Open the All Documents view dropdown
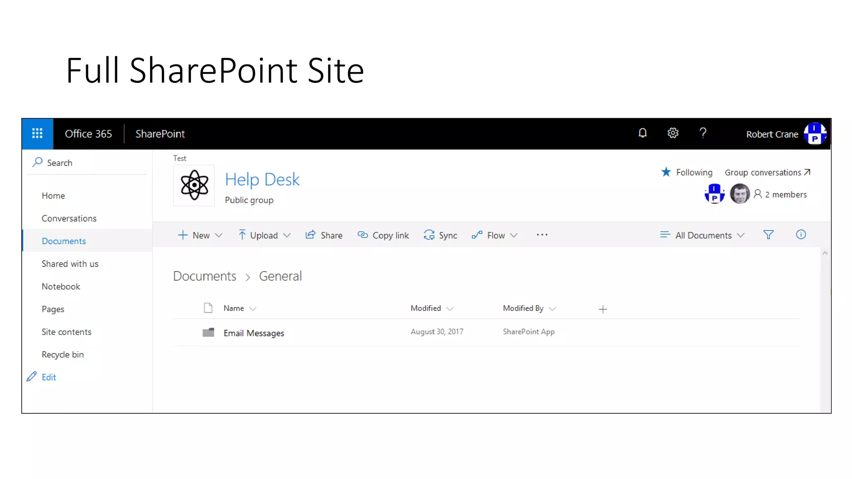The width and height of the screenshot is (852, 479). tap(702, 235)
